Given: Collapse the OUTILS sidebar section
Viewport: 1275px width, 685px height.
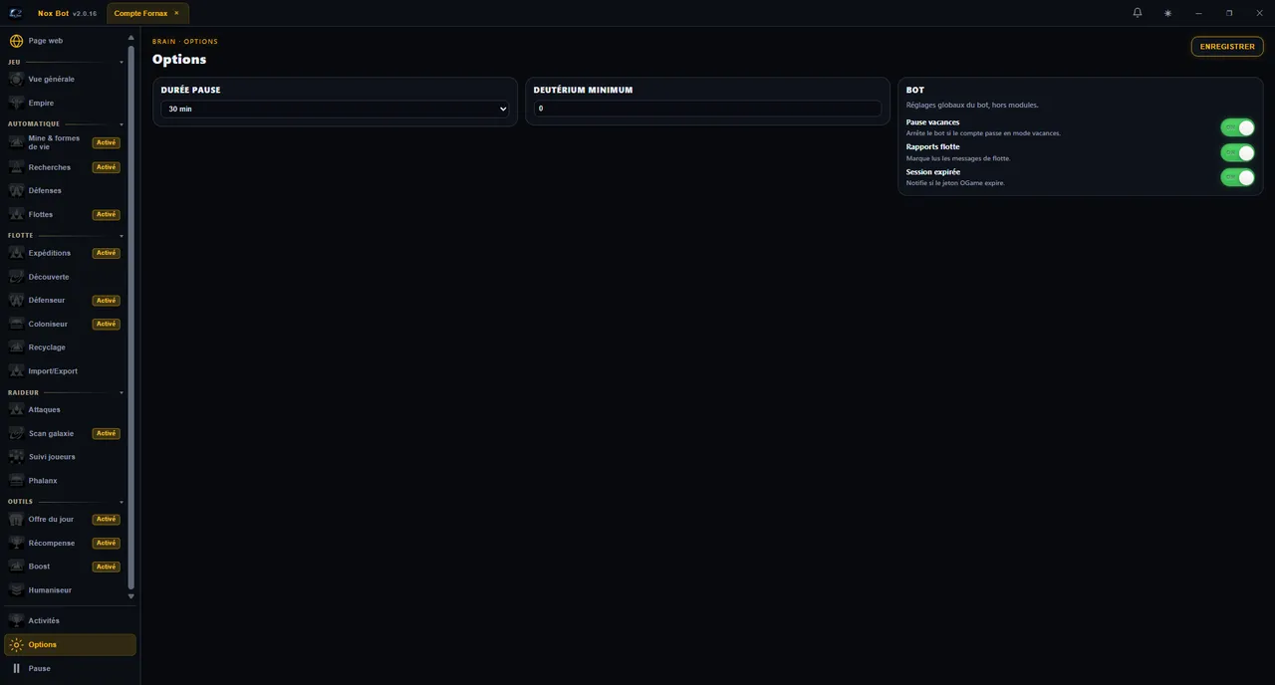Looking at the screenshot, I should [122, 502].
